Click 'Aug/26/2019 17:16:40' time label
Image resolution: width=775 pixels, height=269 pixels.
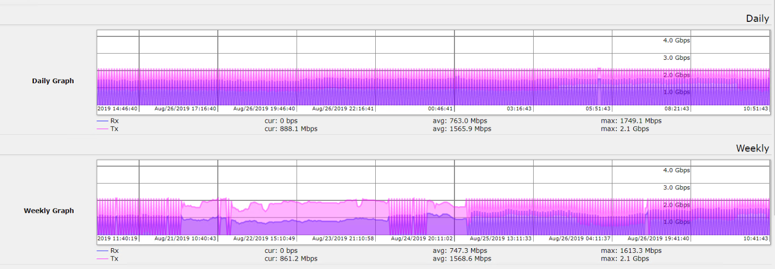tap(186, 109)
